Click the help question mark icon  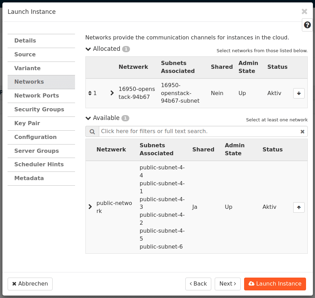coord(307,25)
